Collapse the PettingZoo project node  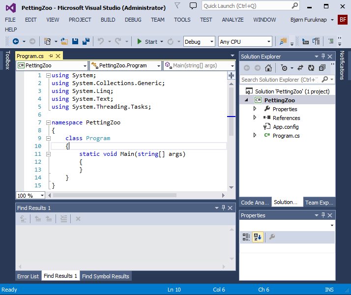pyautogui.click(x=246, y=100)
